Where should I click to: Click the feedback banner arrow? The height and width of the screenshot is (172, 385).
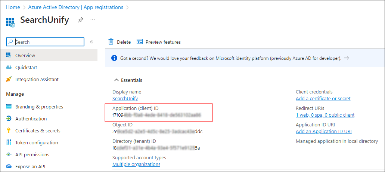[347, 58]
